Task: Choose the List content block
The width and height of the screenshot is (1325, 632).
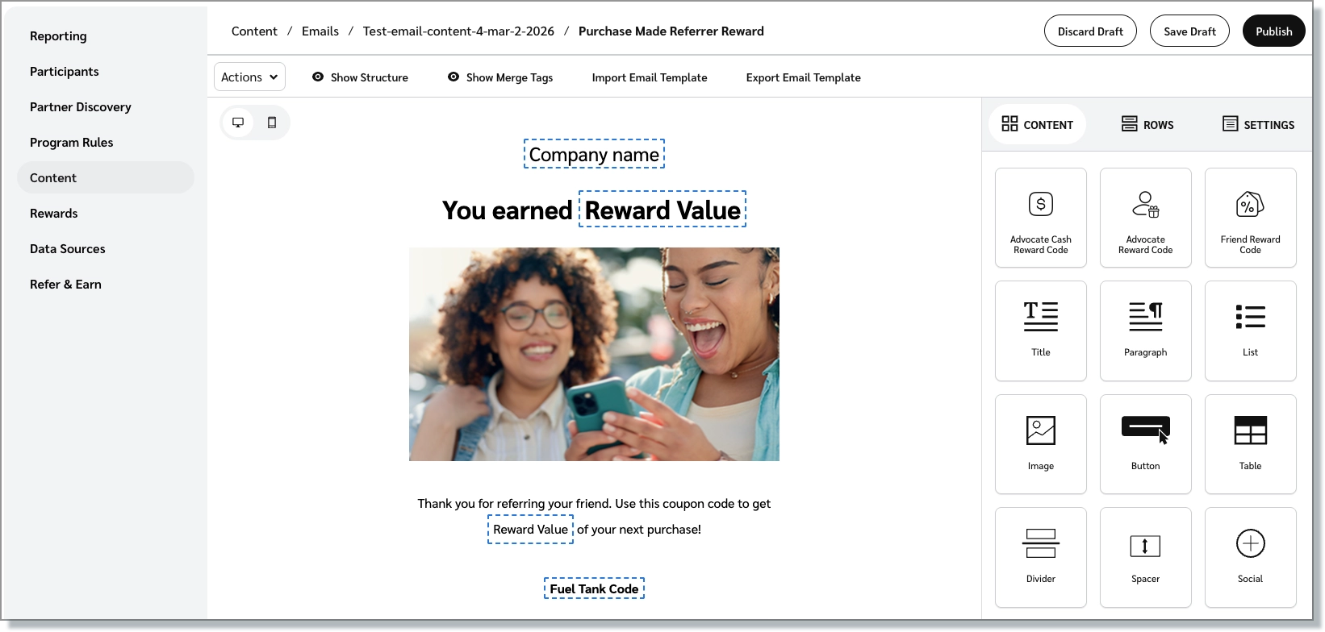Action: click(1250, 331)
